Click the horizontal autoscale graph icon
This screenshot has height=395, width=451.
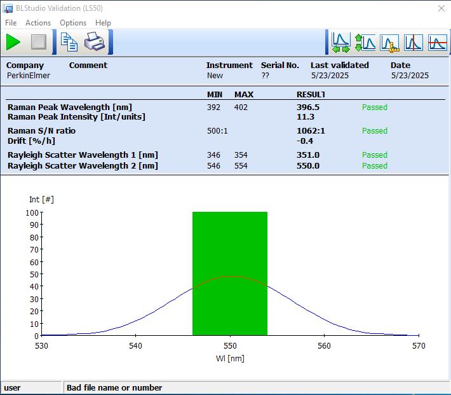[342, 43]
